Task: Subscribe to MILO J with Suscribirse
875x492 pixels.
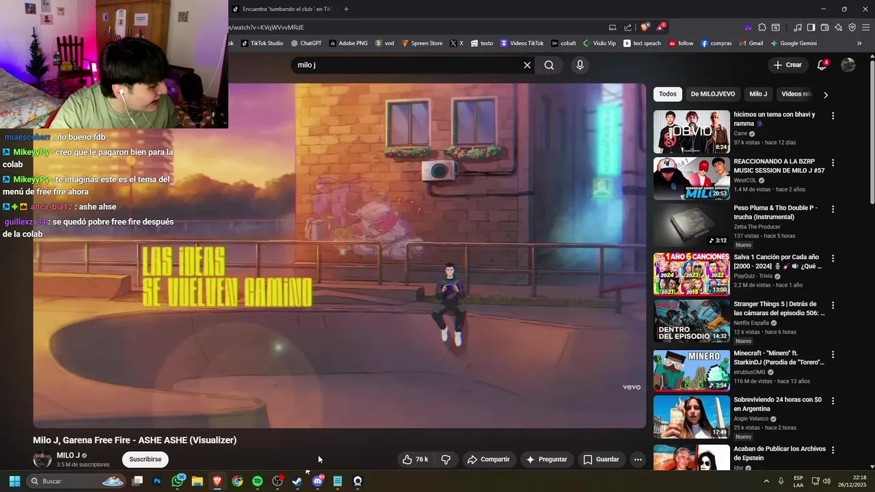Action: 146,459
